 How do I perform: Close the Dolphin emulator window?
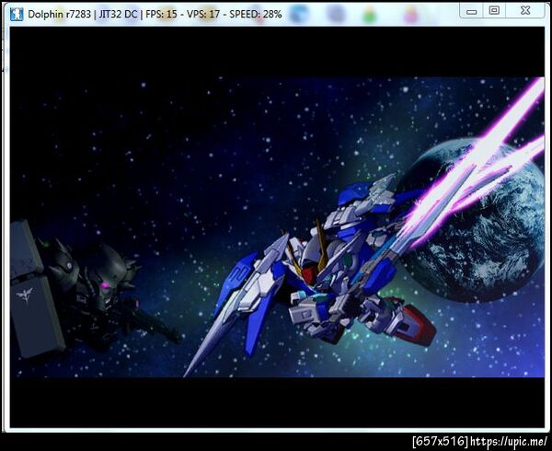coord(525,11)
